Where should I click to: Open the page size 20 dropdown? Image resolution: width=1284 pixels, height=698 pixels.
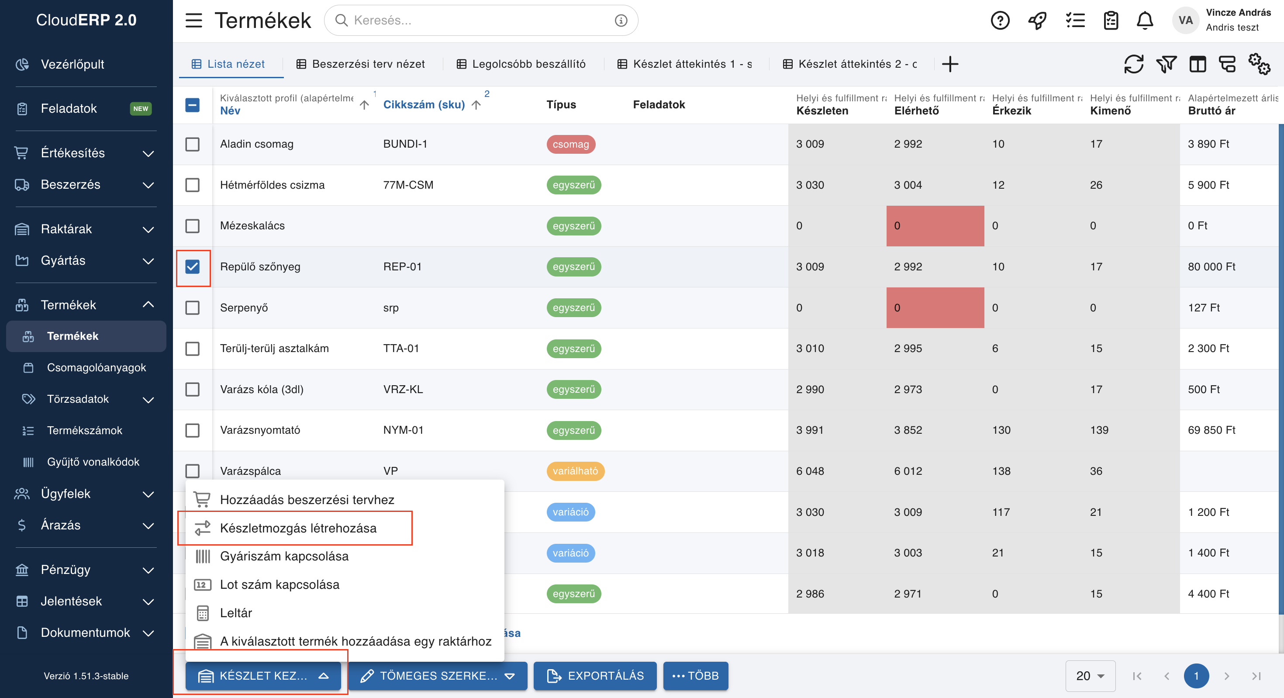point(1090,676)
